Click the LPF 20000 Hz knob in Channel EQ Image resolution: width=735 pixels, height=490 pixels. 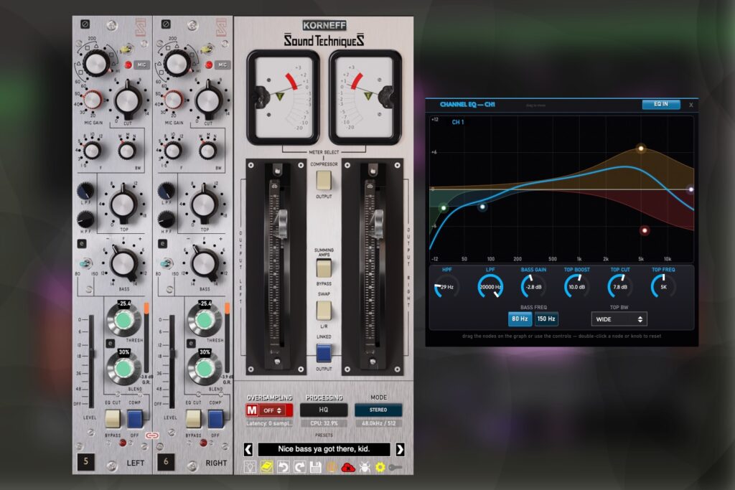(x=490, y=286)
